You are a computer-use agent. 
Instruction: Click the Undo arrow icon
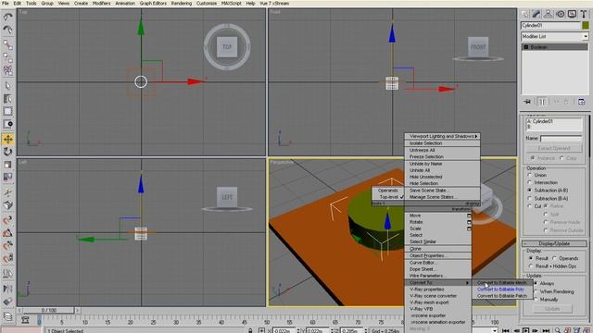coord(7,17)
